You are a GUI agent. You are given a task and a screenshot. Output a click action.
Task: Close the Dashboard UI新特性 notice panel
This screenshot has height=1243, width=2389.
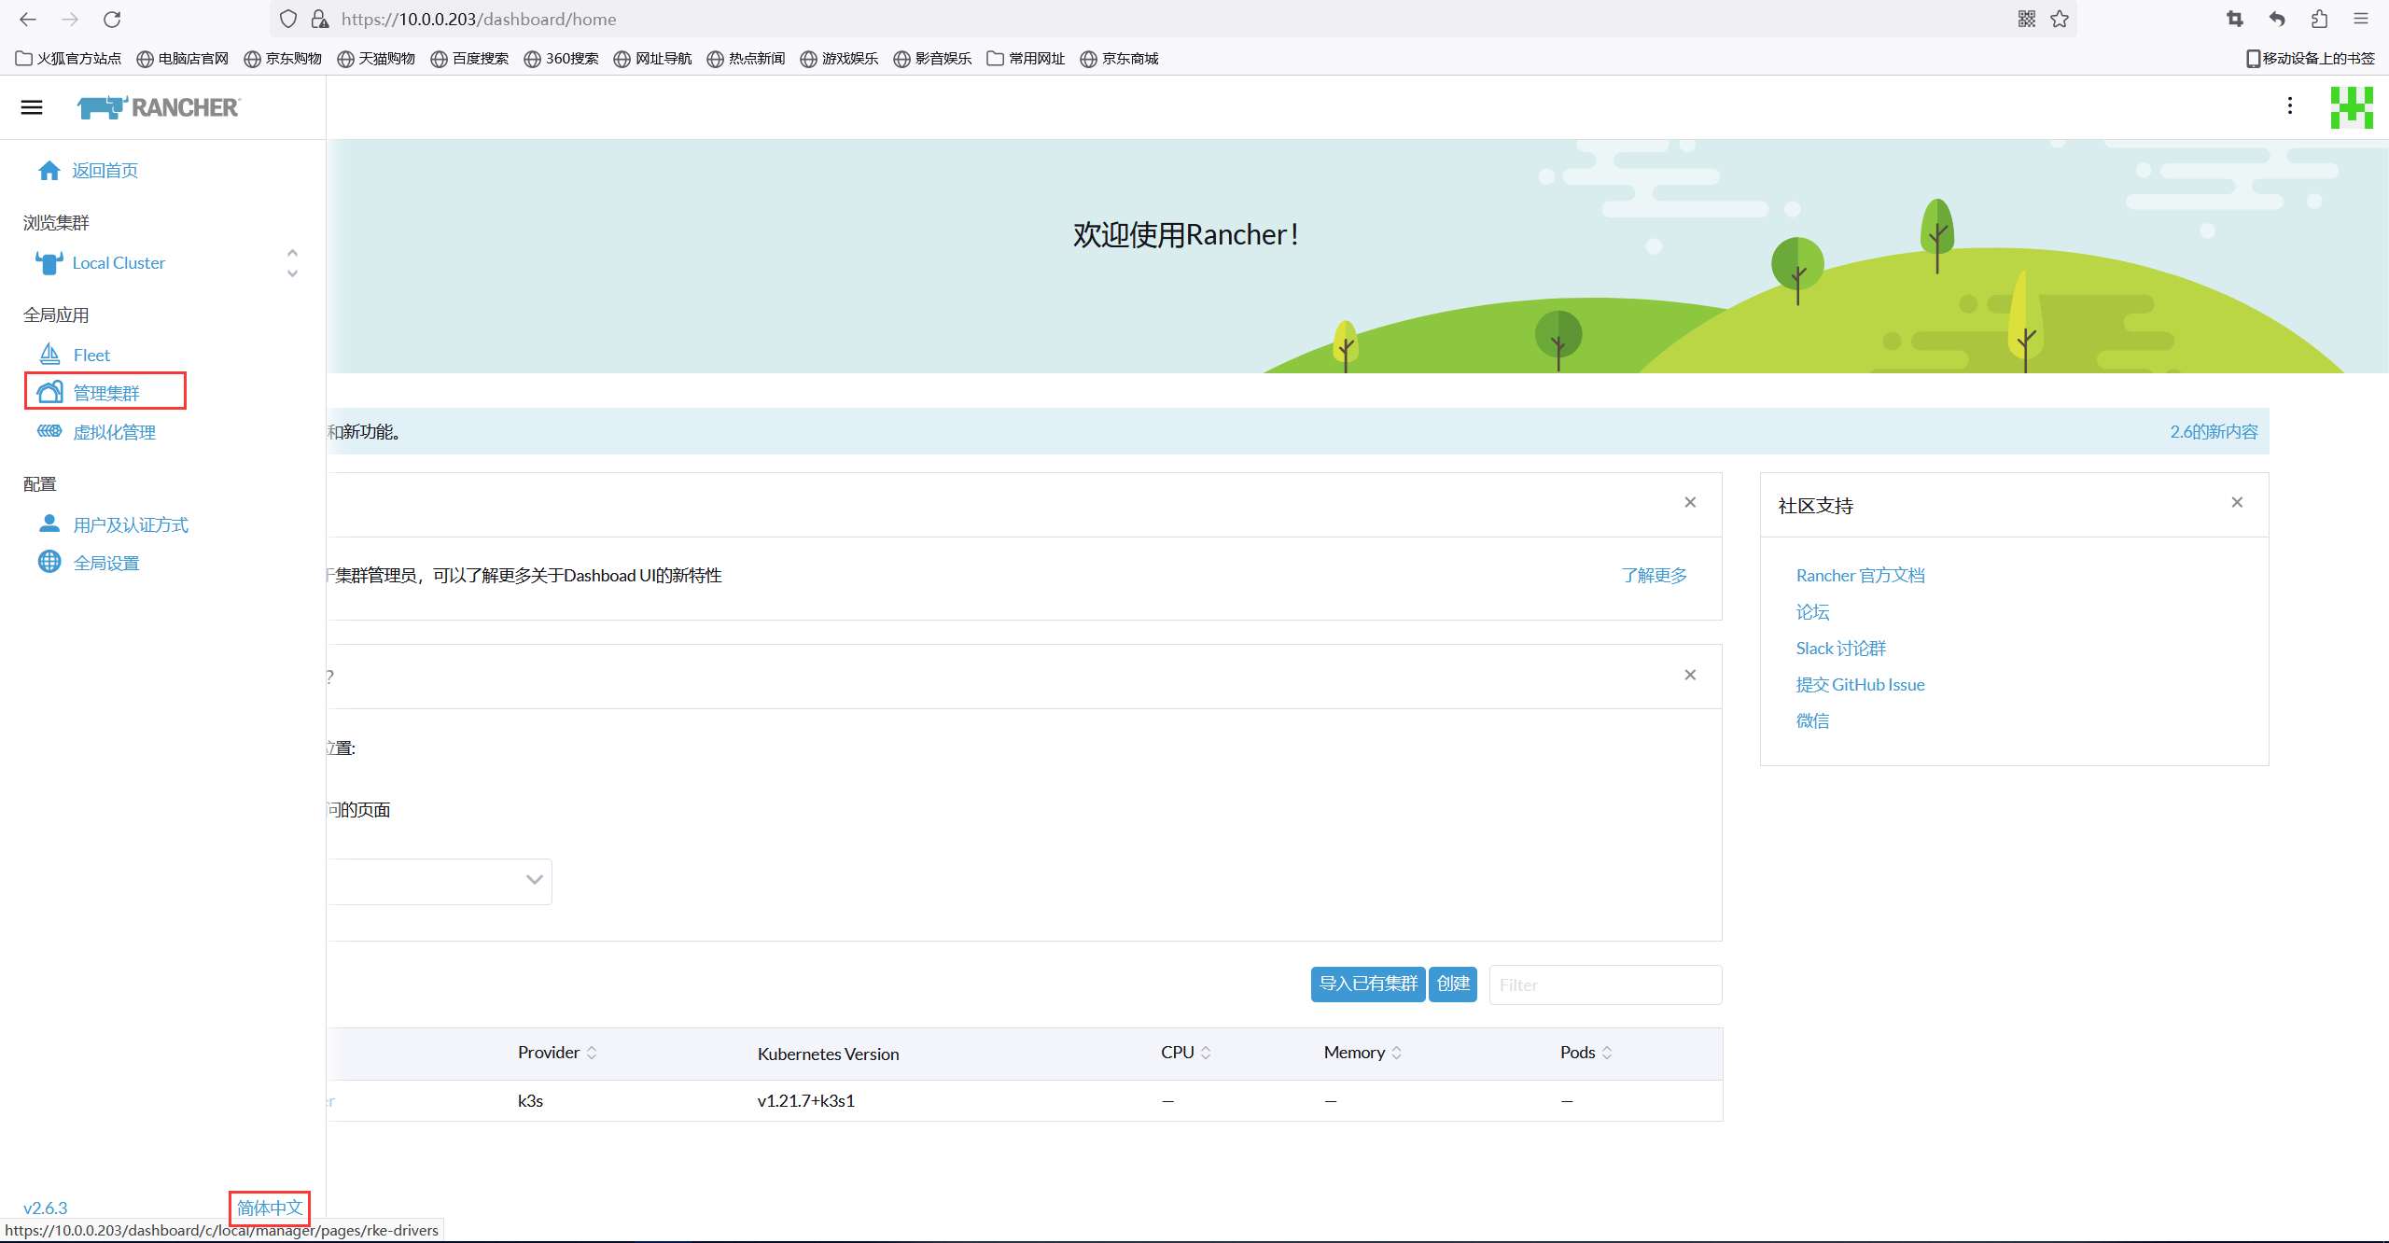point(1690,502)
